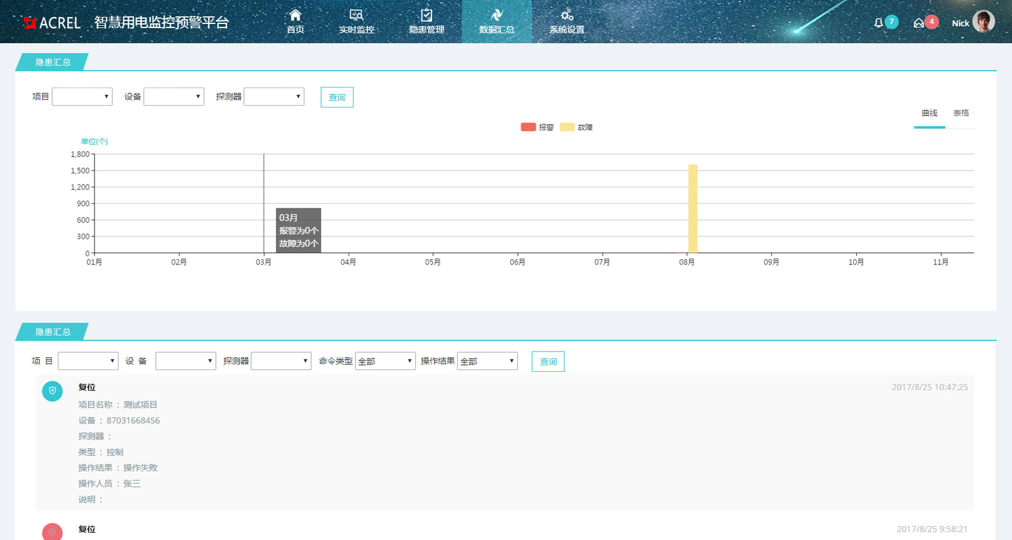Click the ACREL logo
This screenshot has width=1012, height=540.
click(51, 23)
